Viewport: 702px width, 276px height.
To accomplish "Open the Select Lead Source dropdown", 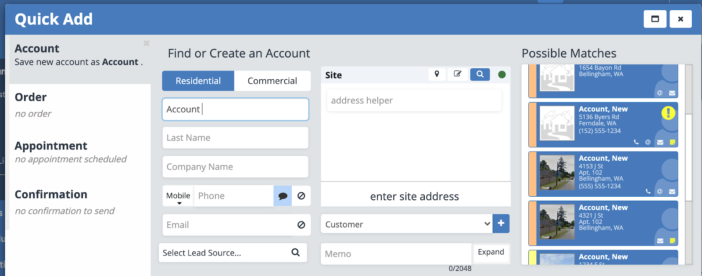I will point(224,253).
